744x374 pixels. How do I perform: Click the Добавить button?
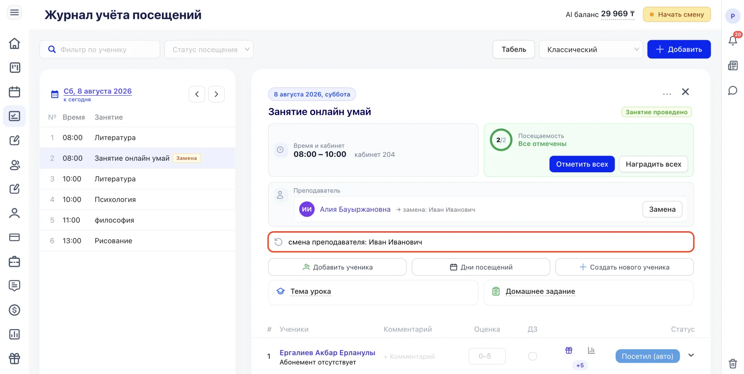click(x=679, y=50)
